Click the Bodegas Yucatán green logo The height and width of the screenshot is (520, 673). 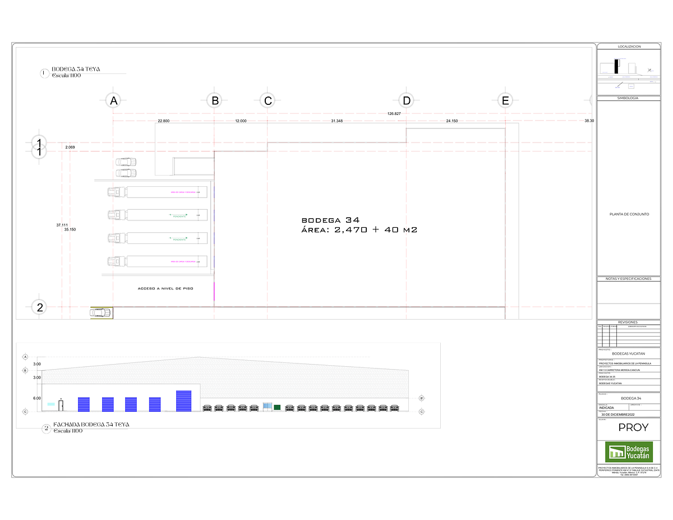[x=629, y=452]
